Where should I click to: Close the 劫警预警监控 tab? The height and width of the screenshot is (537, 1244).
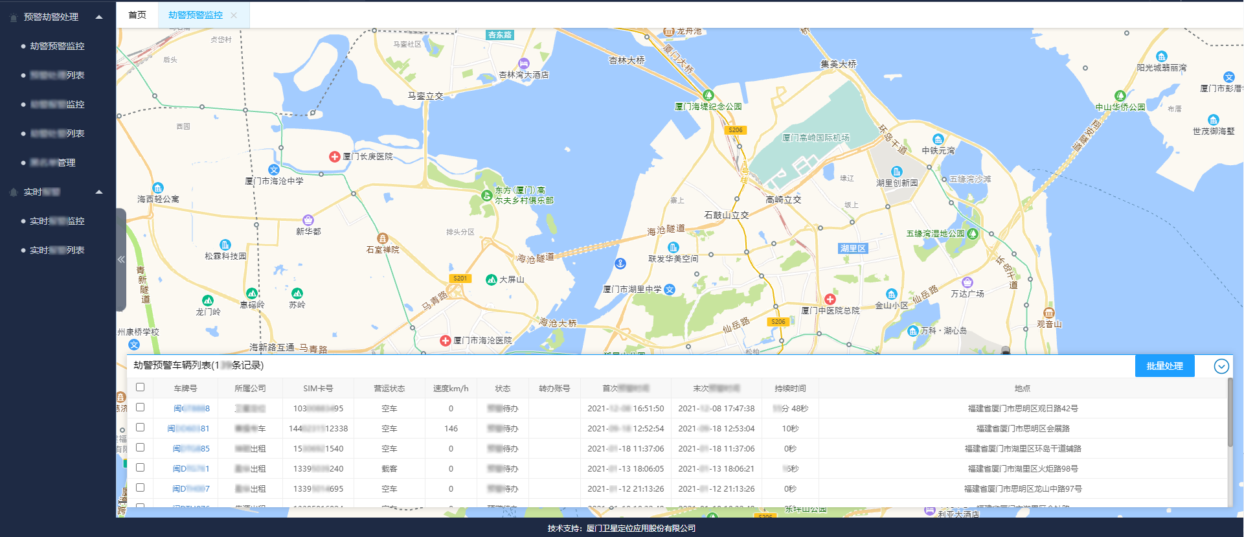[x=234, y=15]
